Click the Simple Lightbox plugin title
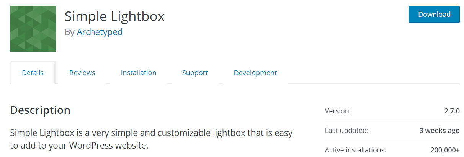The width and height of the screenshot is (464, 157). coord(114,16)
